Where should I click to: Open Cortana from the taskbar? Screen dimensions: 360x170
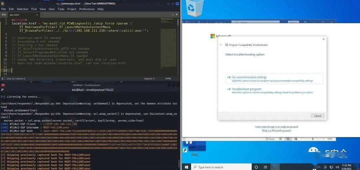click(x=256, y=167)
